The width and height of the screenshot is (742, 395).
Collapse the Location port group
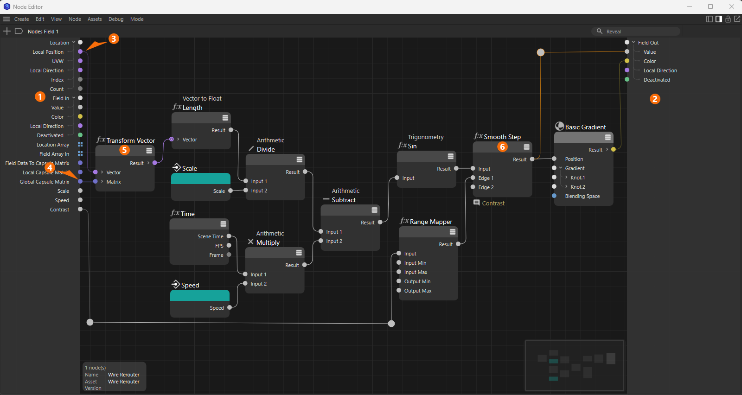click(x=74, y=42)
